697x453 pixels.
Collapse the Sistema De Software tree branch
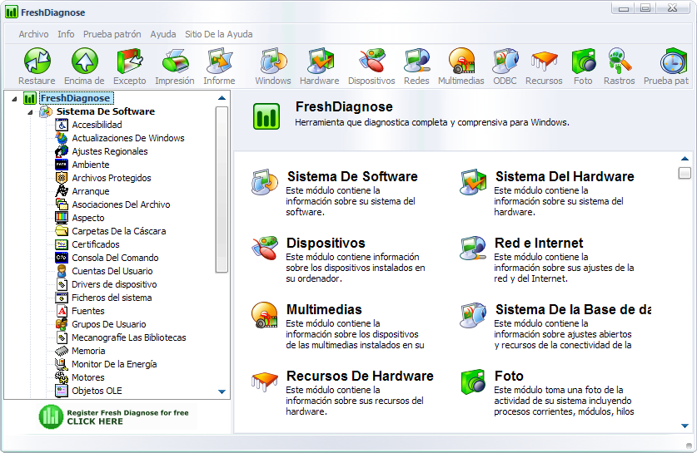pyautogui.click(x=31, y=111)
